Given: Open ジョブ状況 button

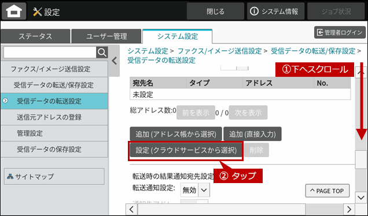Looking at the screenshot, I should [x=336, y=11].
